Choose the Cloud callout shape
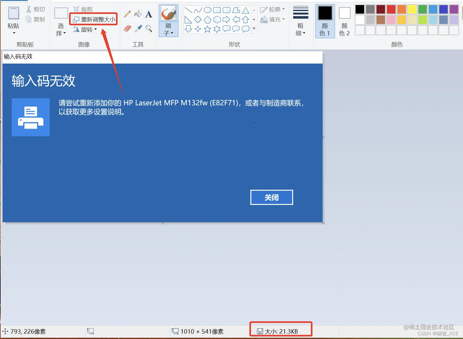463x339 pixels. point(245,29)
